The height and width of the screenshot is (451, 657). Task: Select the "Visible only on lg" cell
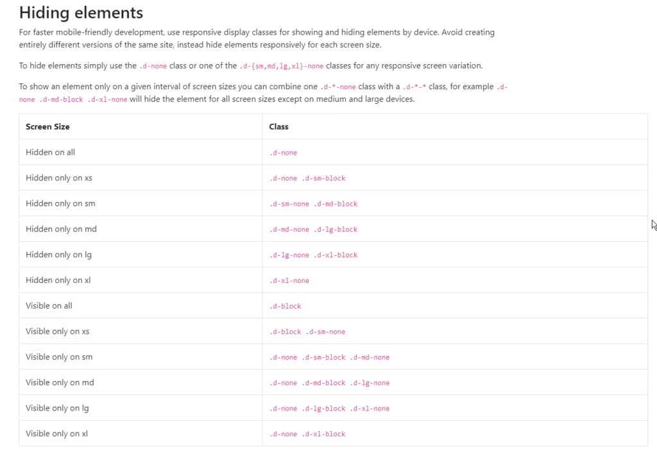point(57,408)
